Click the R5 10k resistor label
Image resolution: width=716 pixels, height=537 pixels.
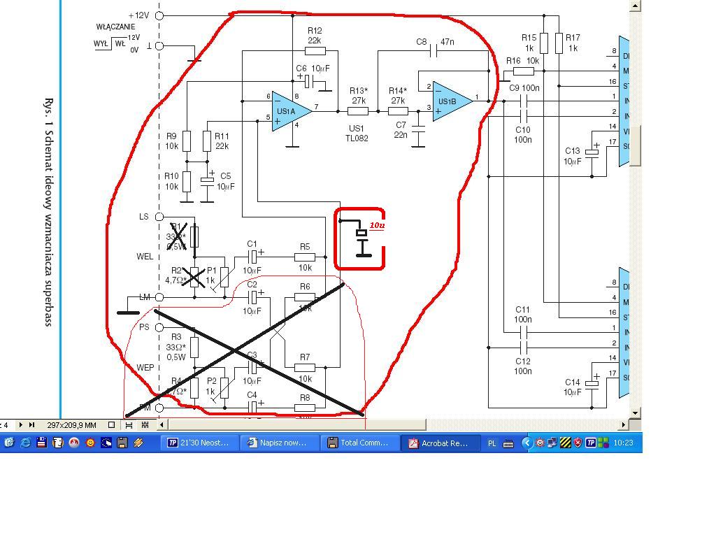click(305, 257)
